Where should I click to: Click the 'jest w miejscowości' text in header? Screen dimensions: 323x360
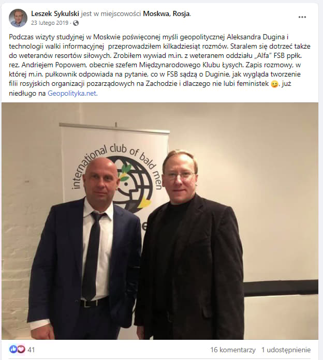coord(111,14)
